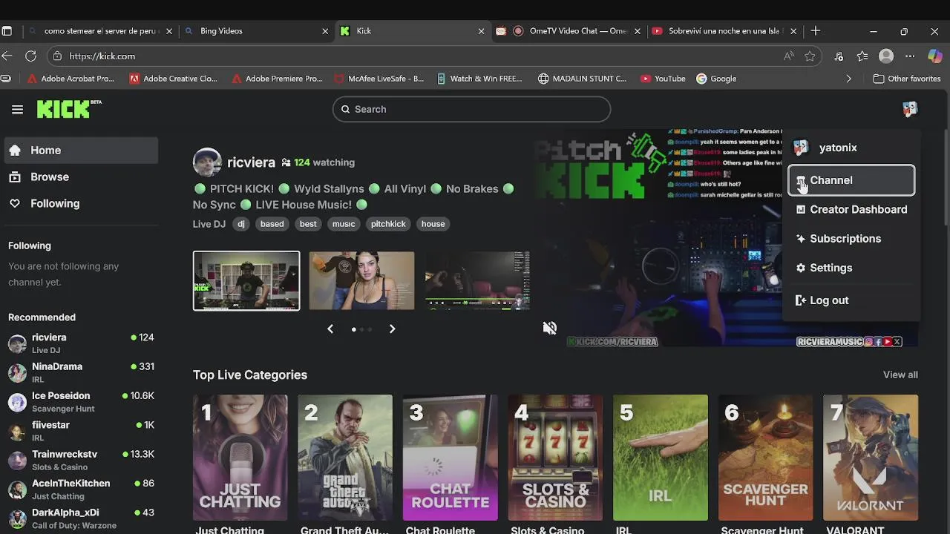950x534 pixels.
Task: Click the search magnifier icon
Action: 345,109
